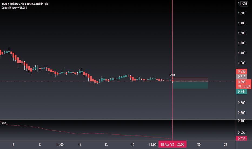The width and height of the screenshot is (252, 149).
Task: Click the 0.809 current price label
Action: [x=242, y=82]
